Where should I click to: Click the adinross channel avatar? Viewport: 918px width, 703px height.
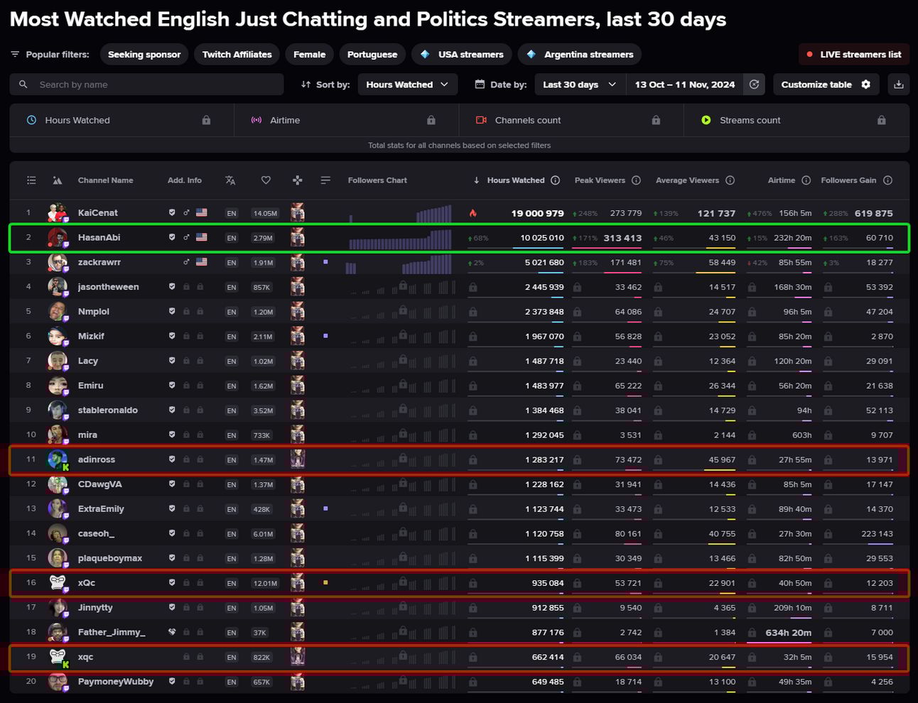click(58, 459)
